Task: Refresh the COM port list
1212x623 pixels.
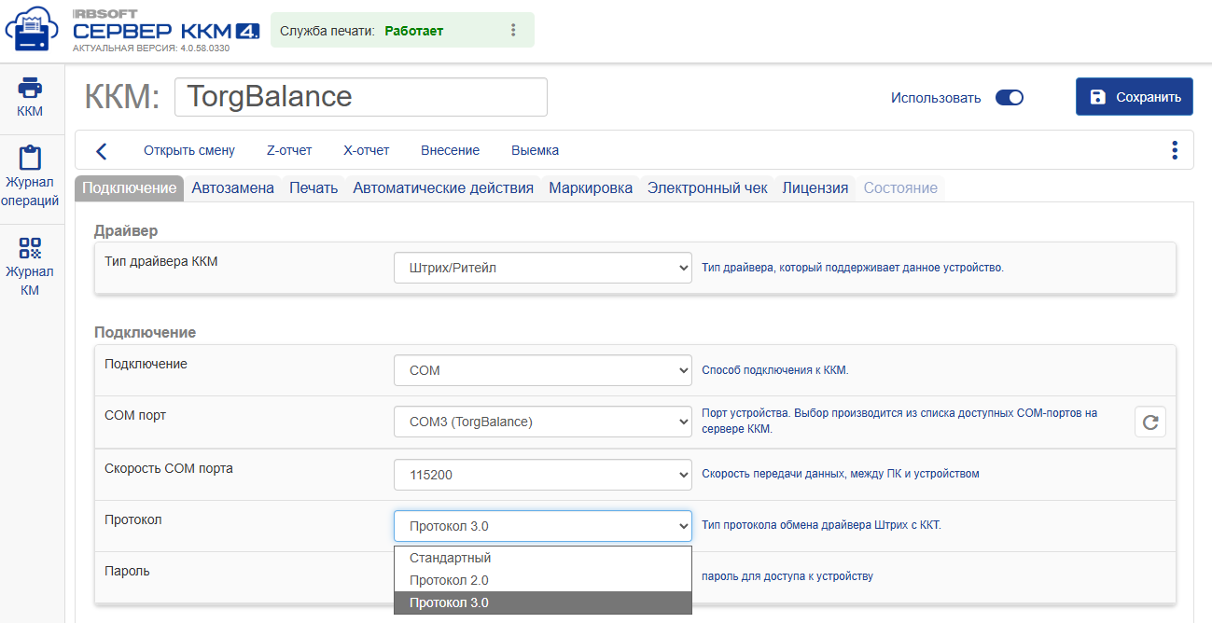Action: [1150, 422]
